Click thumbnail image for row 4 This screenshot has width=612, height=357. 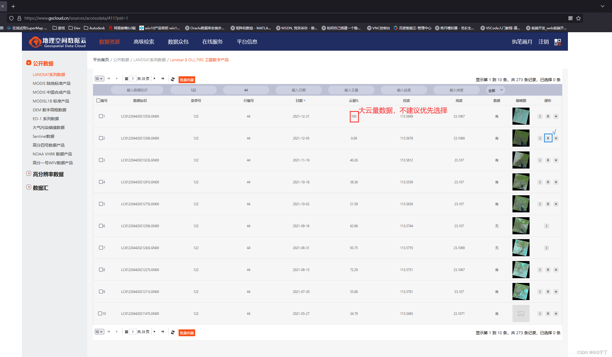pyautogui.click(x=521, y=182)
